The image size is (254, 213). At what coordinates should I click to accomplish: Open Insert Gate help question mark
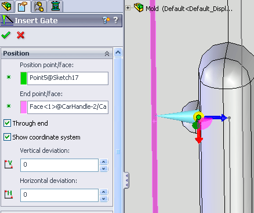115,20
